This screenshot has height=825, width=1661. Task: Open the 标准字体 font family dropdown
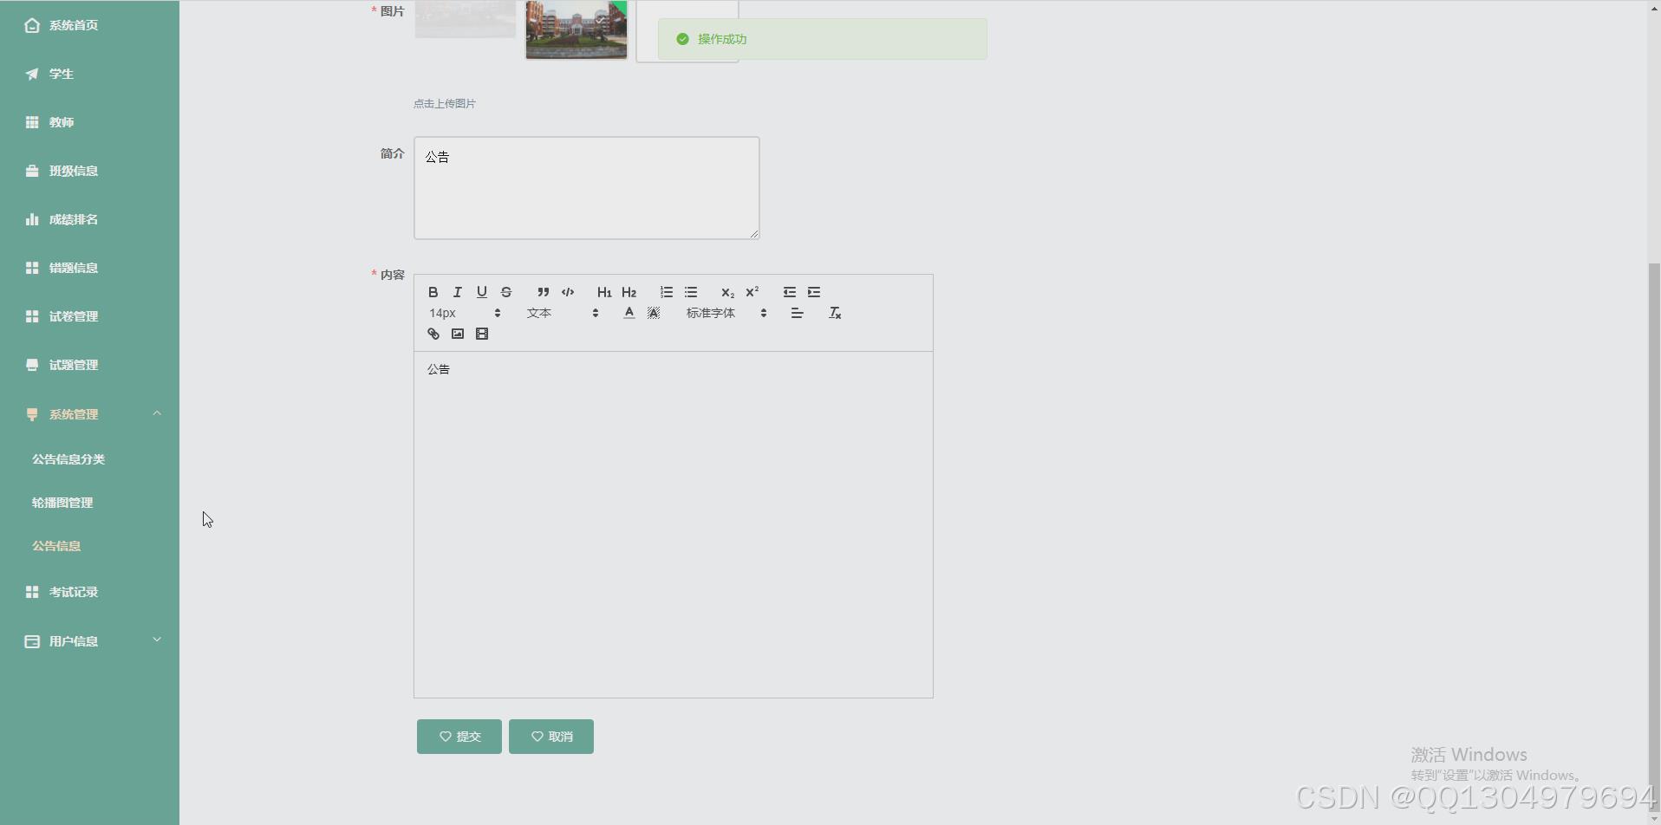tap(726, 313)
